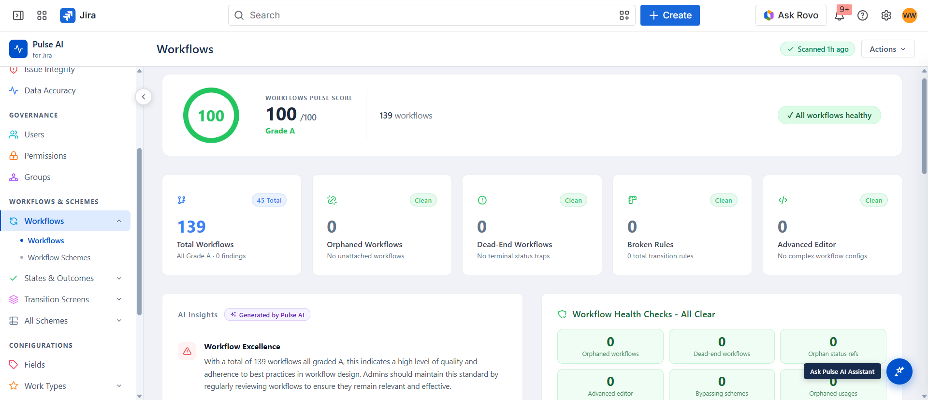Click the Groups icon in sidebar
The height and width of the screenshot is (400, 928).
coord(14,177)
